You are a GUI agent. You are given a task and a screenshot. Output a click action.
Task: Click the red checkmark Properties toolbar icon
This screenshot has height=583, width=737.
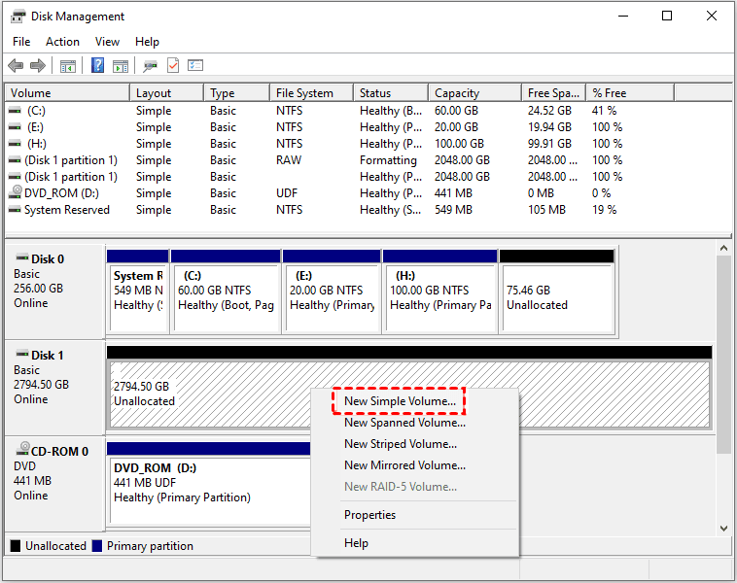(173, 66)
